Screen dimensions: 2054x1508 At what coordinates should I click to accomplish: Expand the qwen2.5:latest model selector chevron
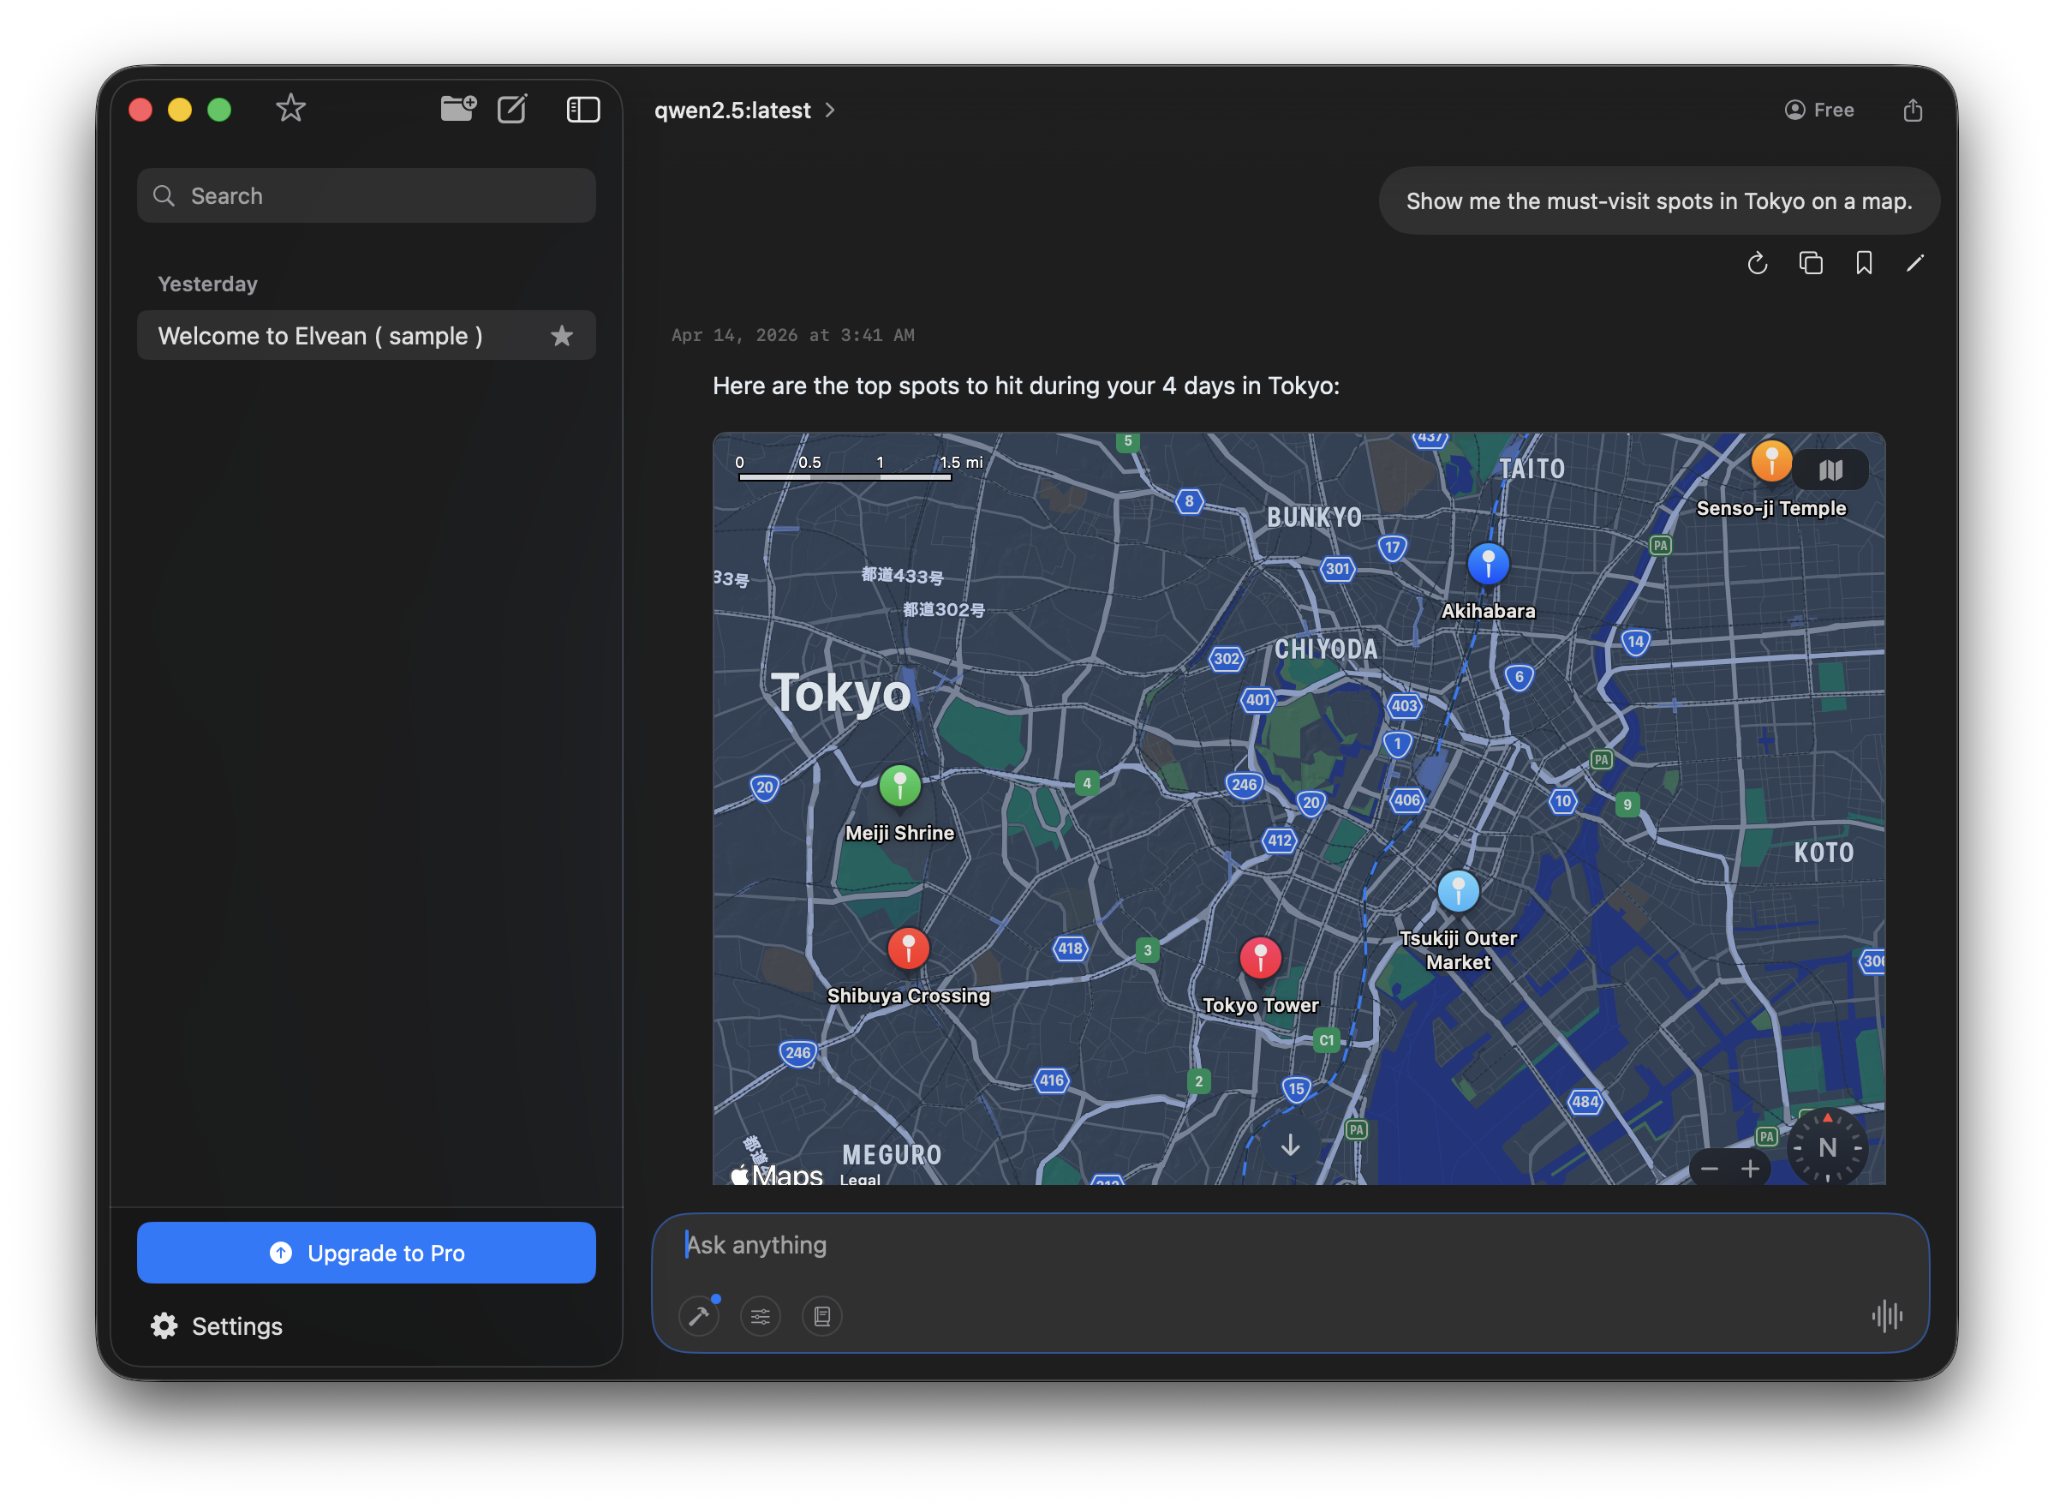[829, 110]
